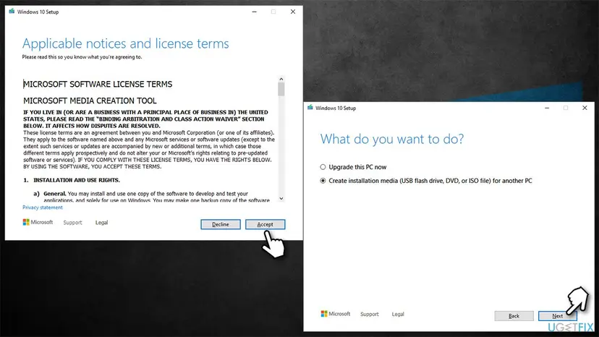Click scrollbar down arrow in license text
The height and width of the screenshot is (337, 599).
(x=281, y=198)
